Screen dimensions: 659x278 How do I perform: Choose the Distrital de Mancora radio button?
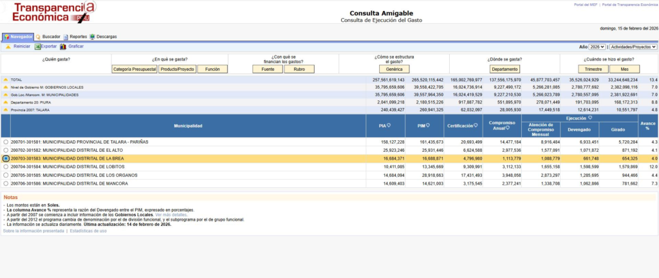(6, 183)
